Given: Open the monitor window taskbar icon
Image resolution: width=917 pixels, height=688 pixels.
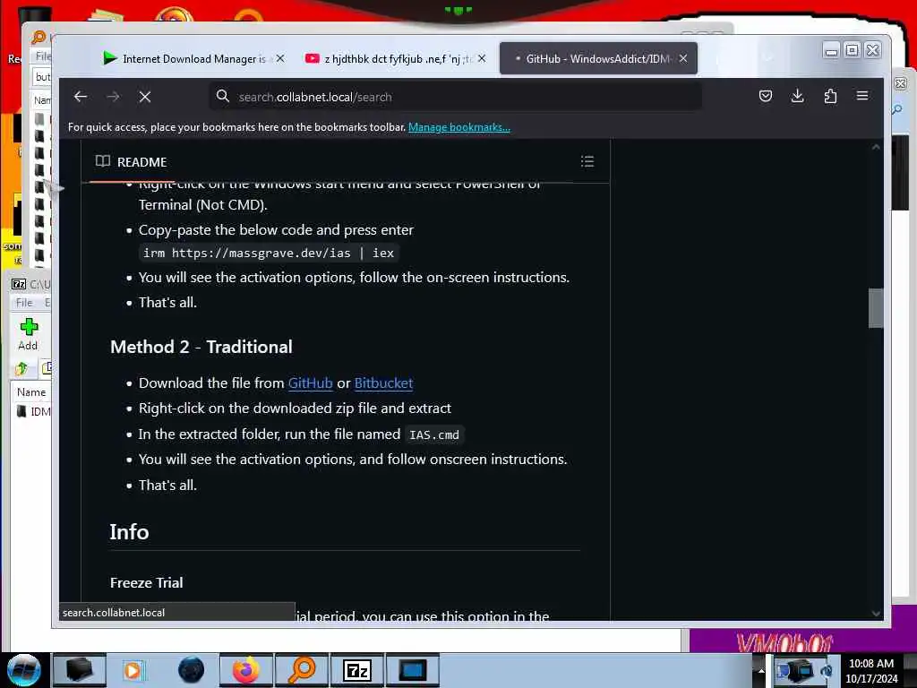Looking at the screenshot, I should tap(412, 670).
